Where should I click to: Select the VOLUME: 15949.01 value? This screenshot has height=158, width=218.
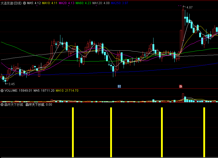18,91
